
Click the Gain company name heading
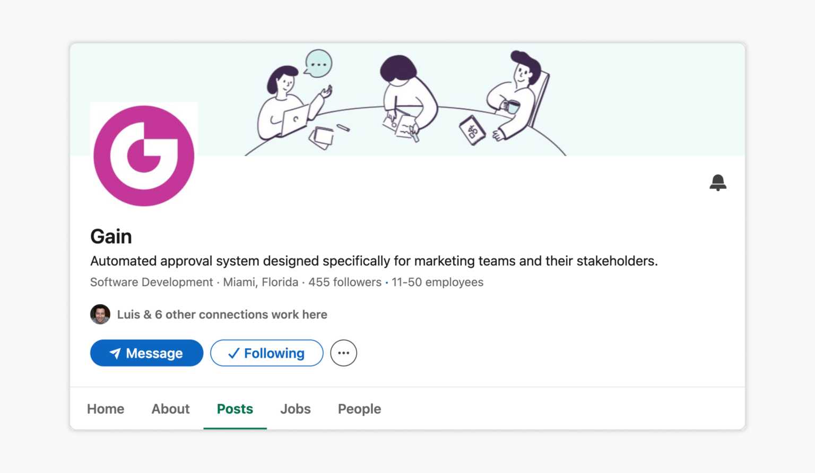click(x=111, y=237)
